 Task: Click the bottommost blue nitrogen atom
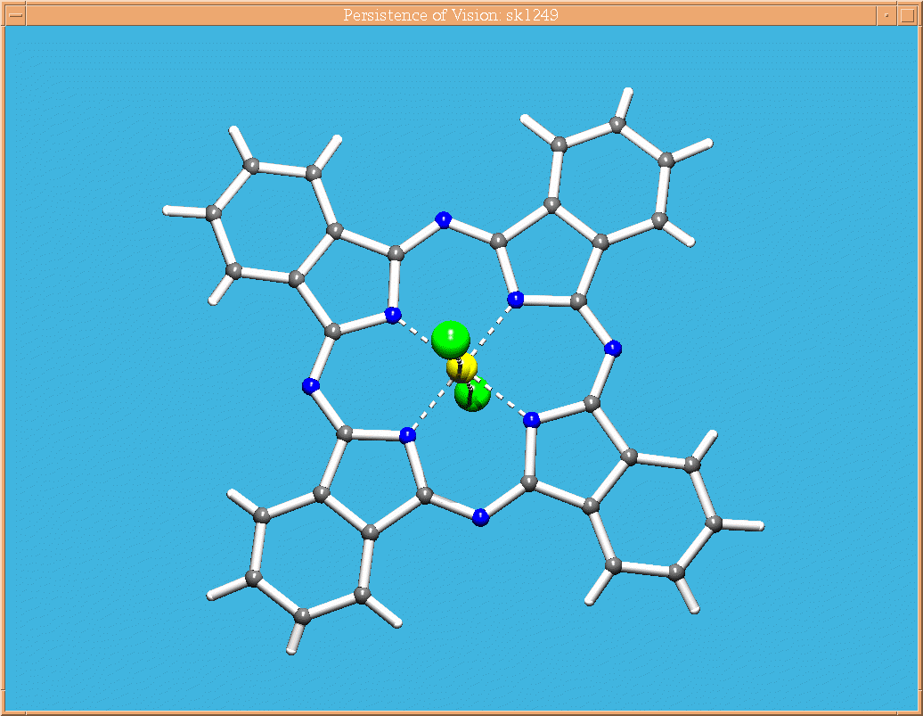coord(480,517)
